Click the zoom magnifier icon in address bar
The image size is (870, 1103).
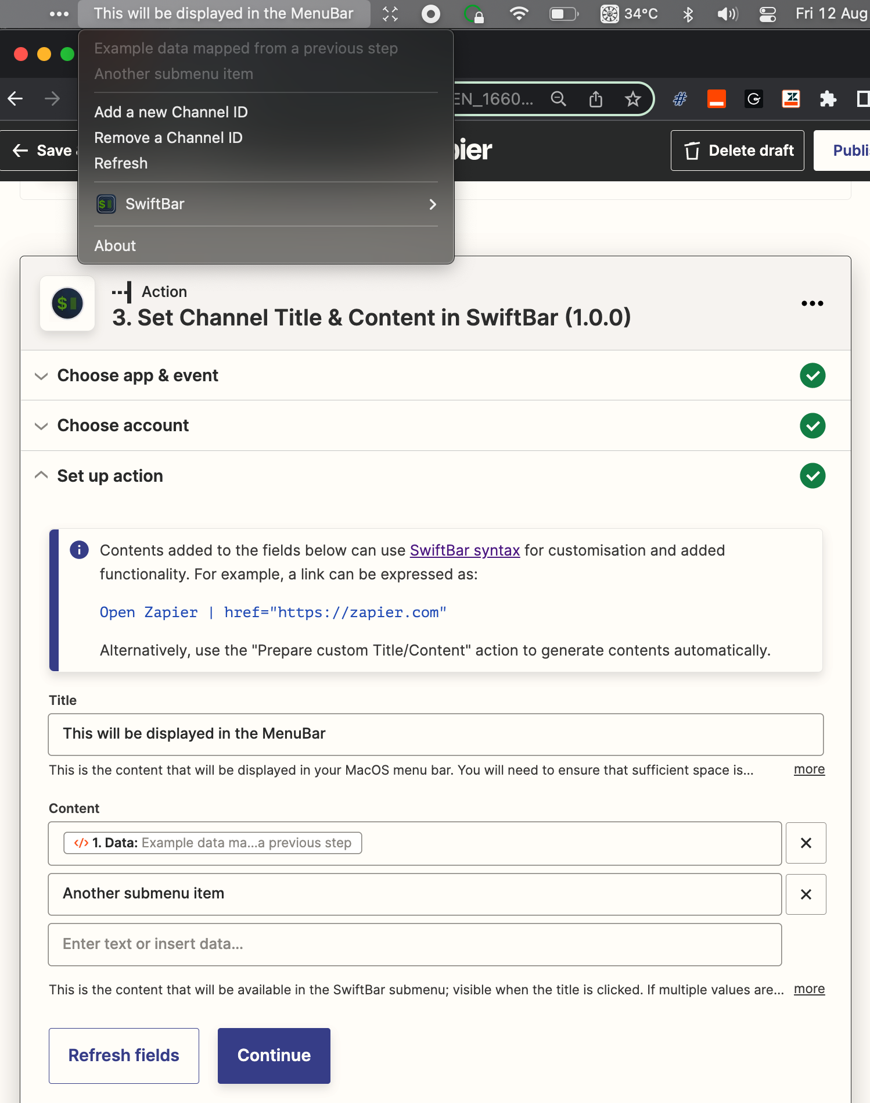(558, 99)
